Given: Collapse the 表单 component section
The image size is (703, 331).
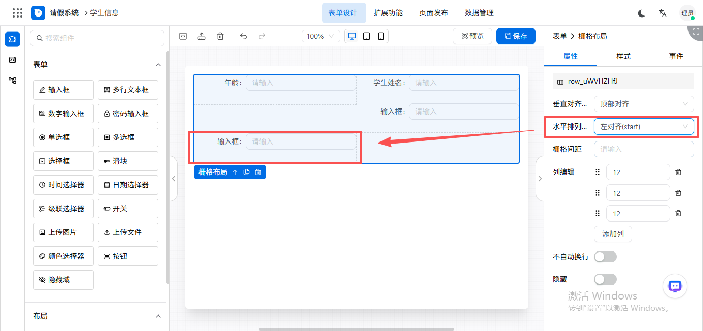Looking at the screenshot, I should pos(158,65).
